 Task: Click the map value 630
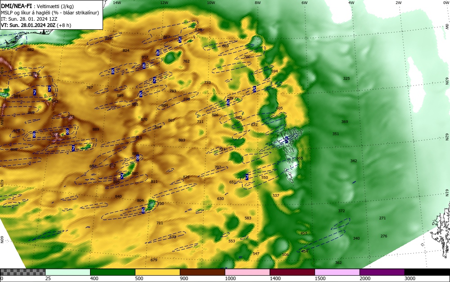coord(220,199)
